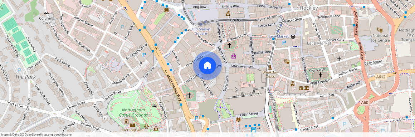Click the wheel icon beside Lace Market stop
415x137 pixels.
pyautogui.click(x=293, y=36)
